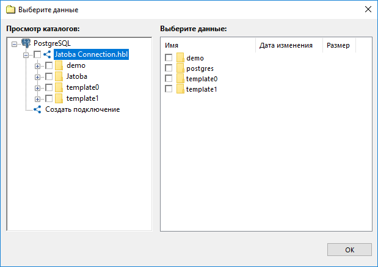Select the demo label in the tree

click(76, 65)
